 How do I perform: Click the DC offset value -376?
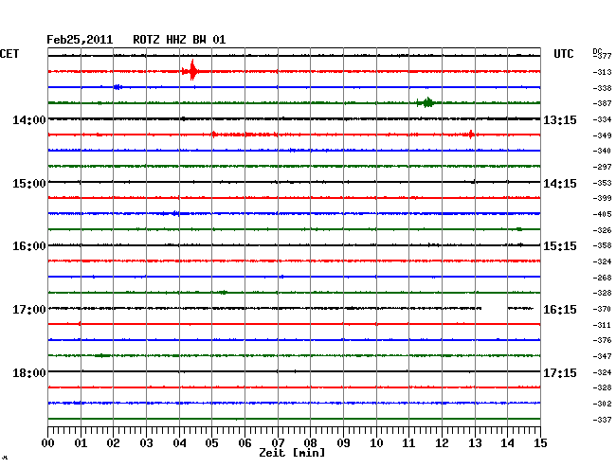[602, 340]
